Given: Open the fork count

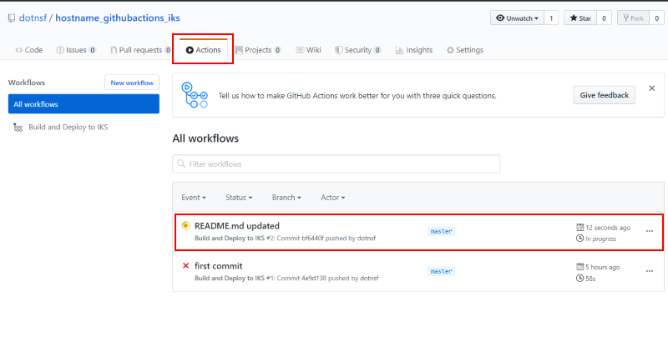Looking at the screenshot, I should tap(657, 18).
